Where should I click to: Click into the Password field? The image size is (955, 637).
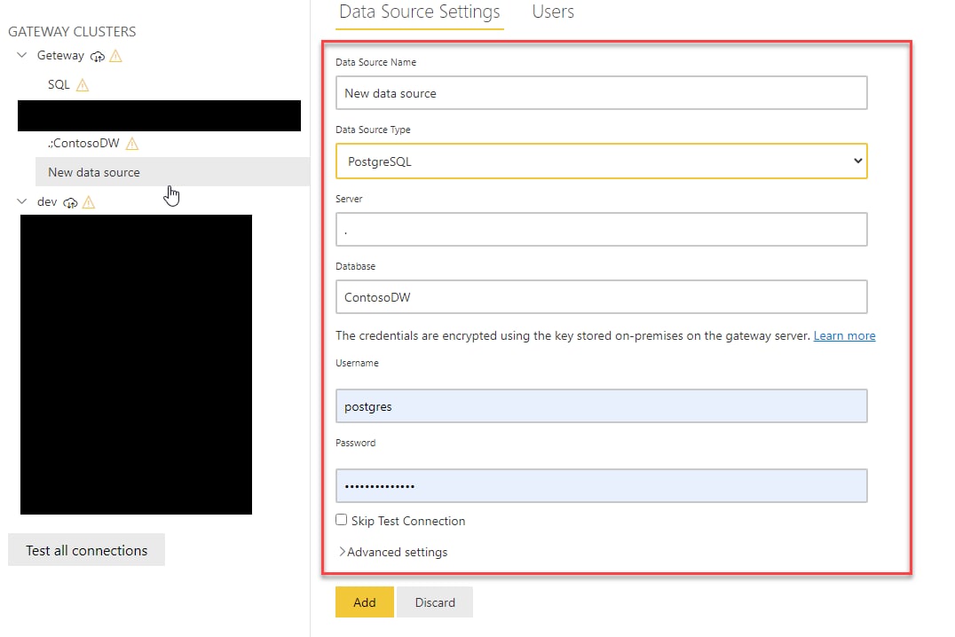tap(601, 486)
